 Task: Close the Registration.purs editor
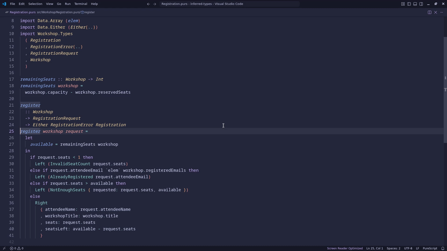pos(435,12)
